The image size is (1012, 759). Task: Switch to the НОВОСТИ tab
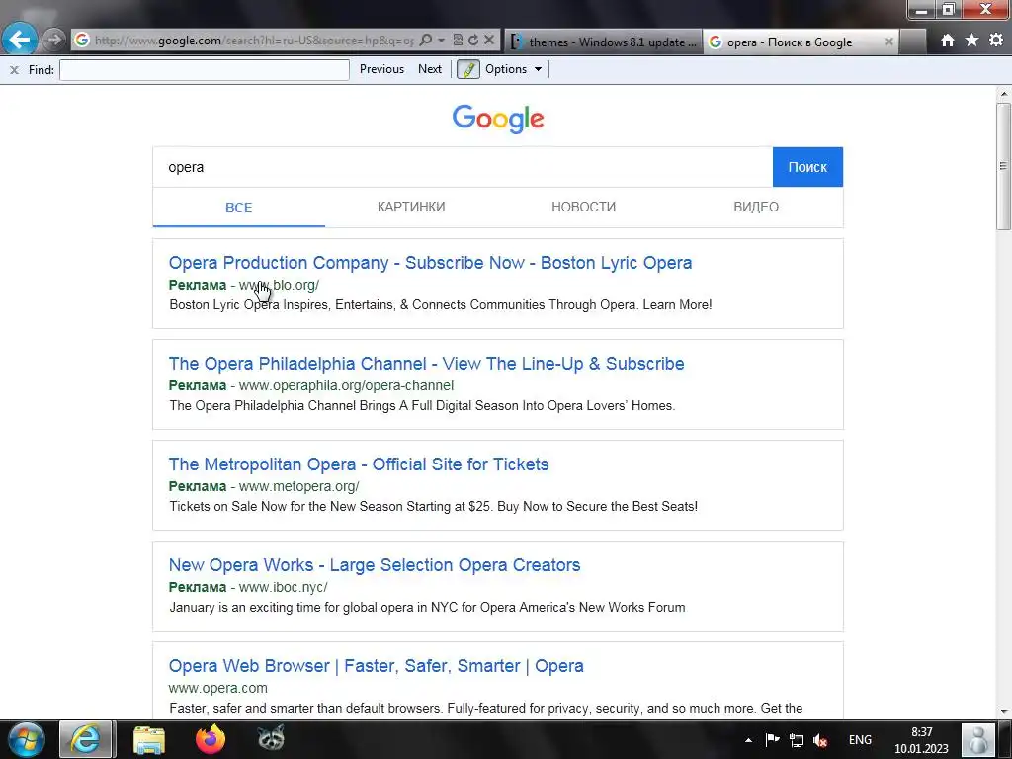[583, 208]
